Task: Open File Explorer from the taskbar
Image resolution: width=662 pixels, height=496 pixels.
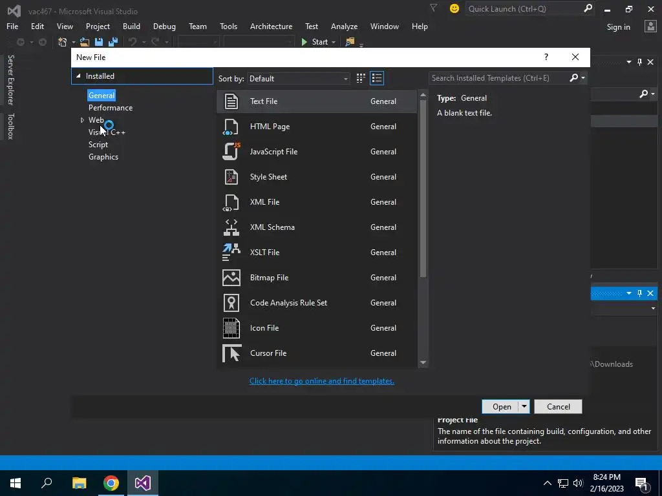Action: pyautogui.click(x=79, y=483)
